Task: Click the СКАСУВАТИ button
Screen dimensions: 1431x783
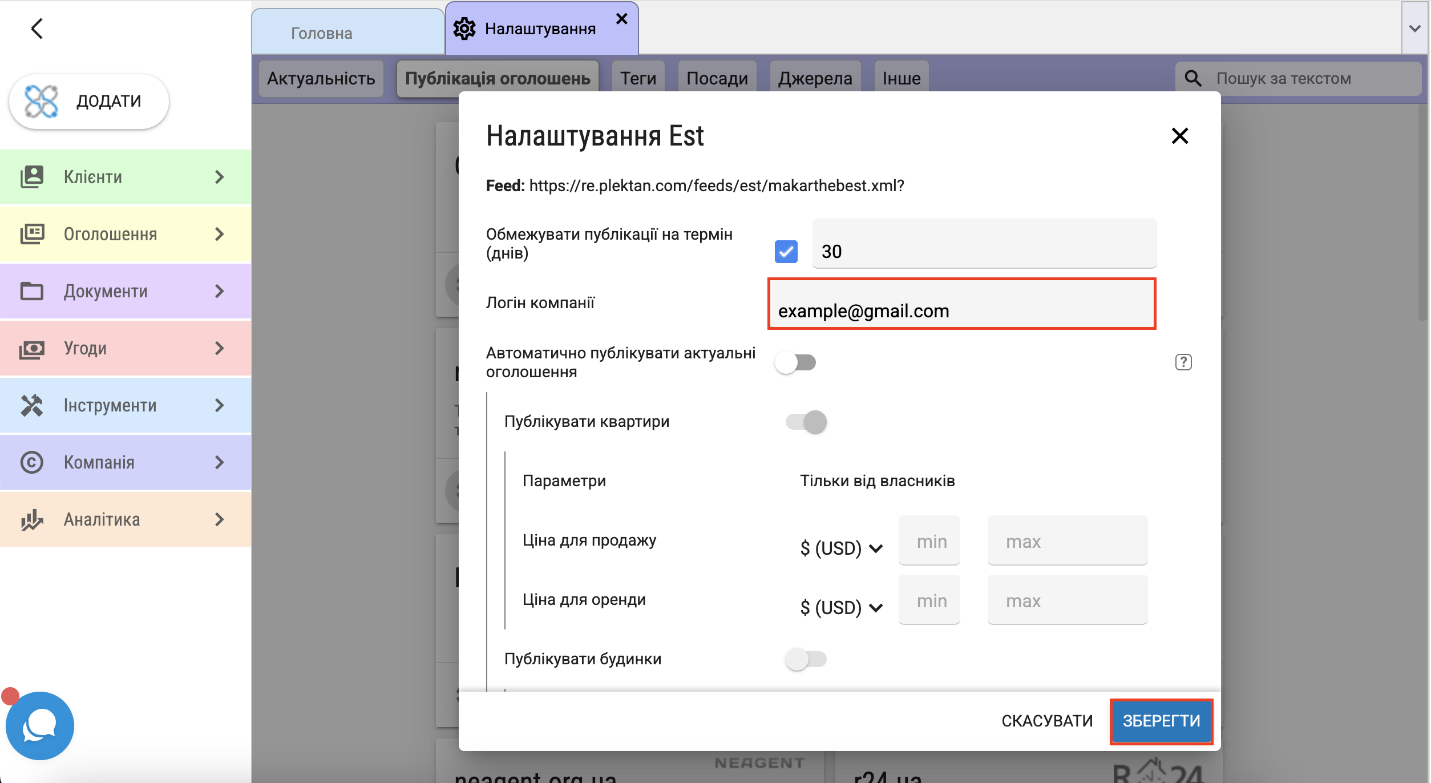Action: (1047, 721)
